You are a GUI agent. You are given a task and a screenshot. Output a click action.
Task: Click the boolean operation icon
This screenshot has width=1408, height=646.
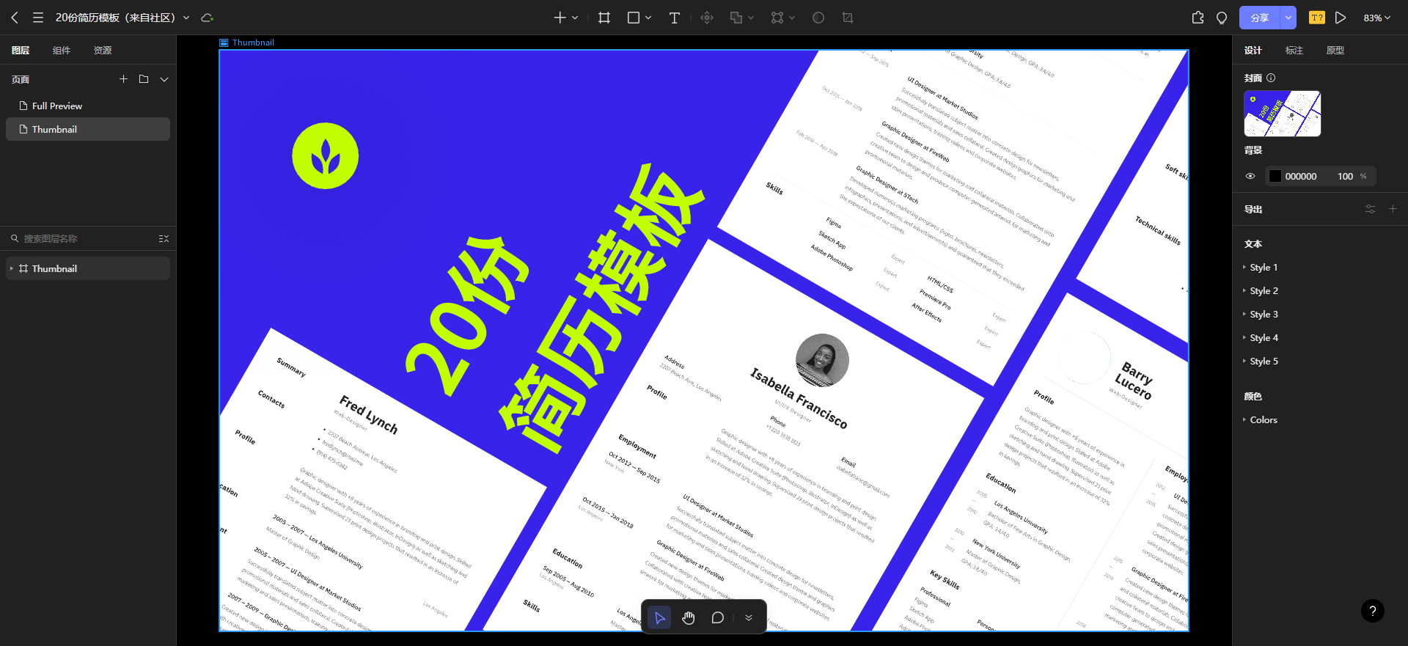pos(736,18)
